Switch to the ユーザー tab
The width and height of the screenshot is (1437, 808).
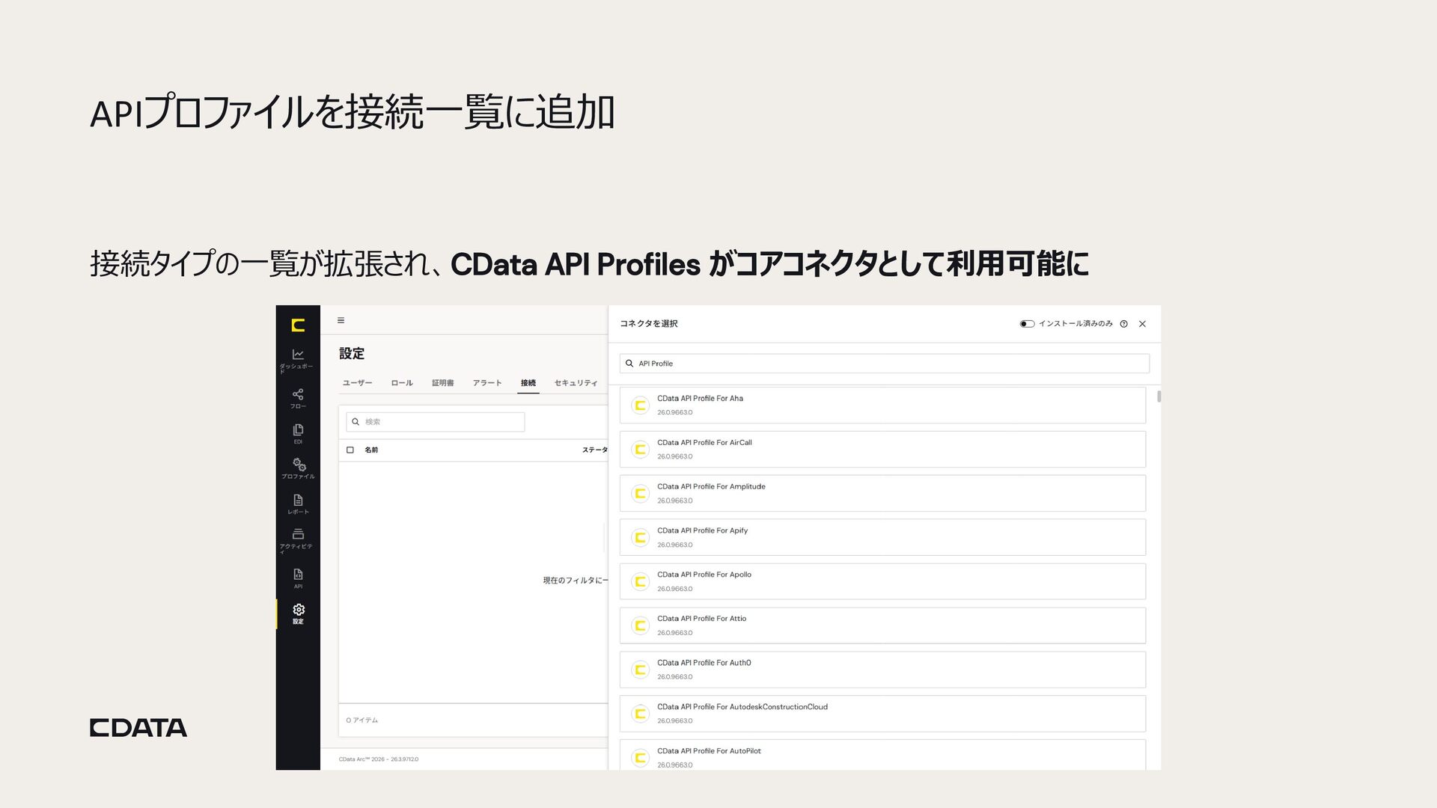coord(357,383)
